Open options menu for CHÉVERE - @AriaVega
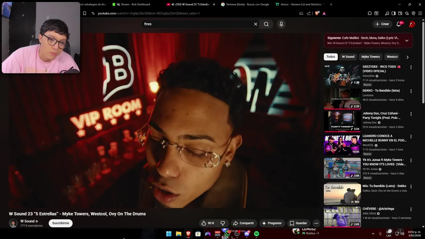 (411, 209)
